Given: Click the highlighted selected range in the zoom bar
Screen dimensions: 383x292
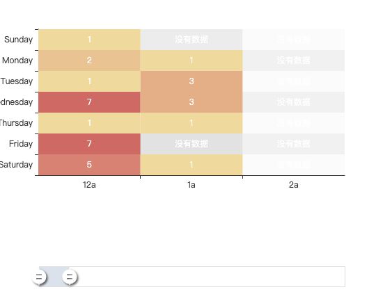Looking at the screenshot, I should tap(54, 277).
